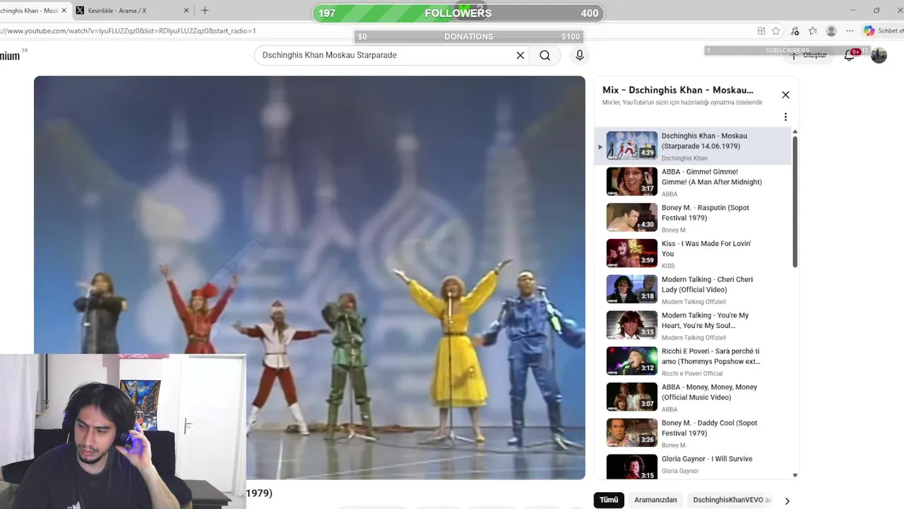The width and height of the screenshot is (904, 509).
Task: Open ABBA Gimme! Gimme! Gimme! thumbnail
Action: click(631, 181)
